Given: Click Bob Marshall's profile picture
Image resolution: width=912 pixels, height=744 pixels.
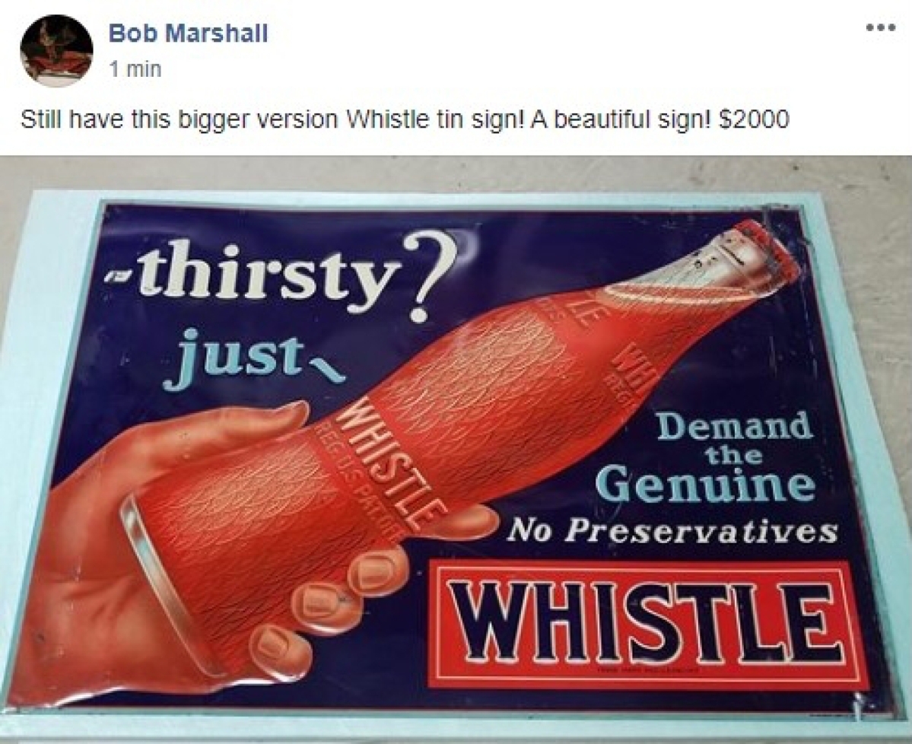Looking at the screenshot, I should click(57, 51).
